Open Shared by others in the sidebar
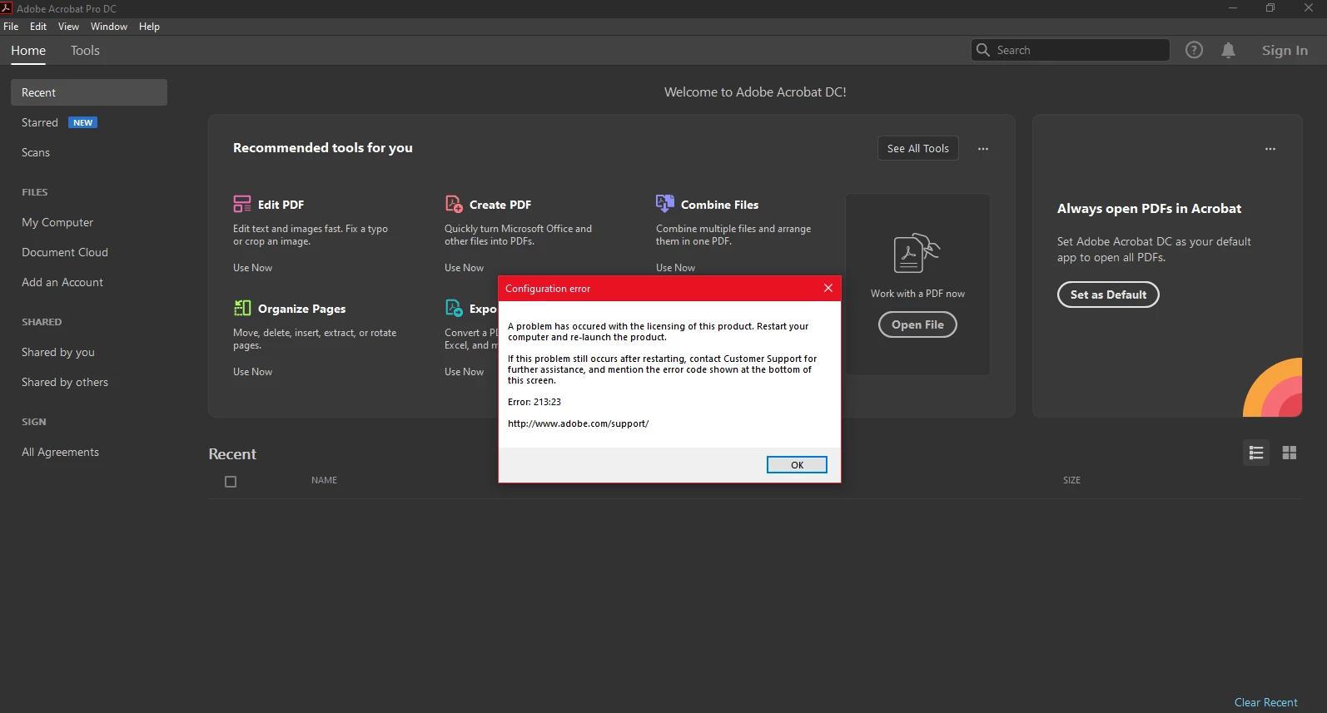The width and height of the screenshot is (1327, 713). click(x=65, y=382)
